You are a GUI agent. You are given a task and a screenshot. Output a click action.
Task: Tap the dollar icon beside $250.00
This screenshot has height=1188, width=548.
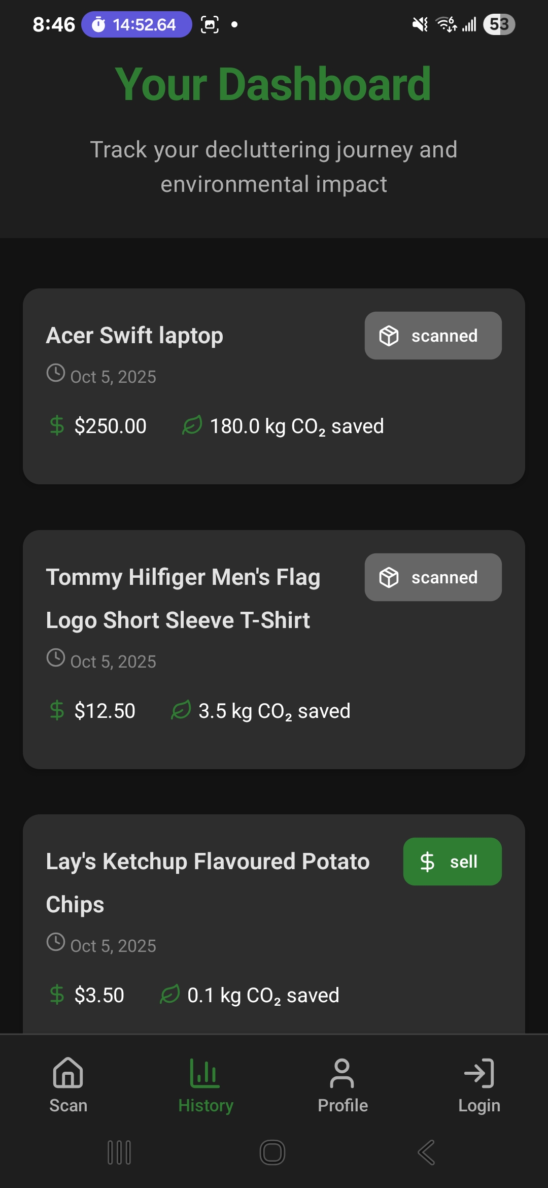(x=57, y=425)
